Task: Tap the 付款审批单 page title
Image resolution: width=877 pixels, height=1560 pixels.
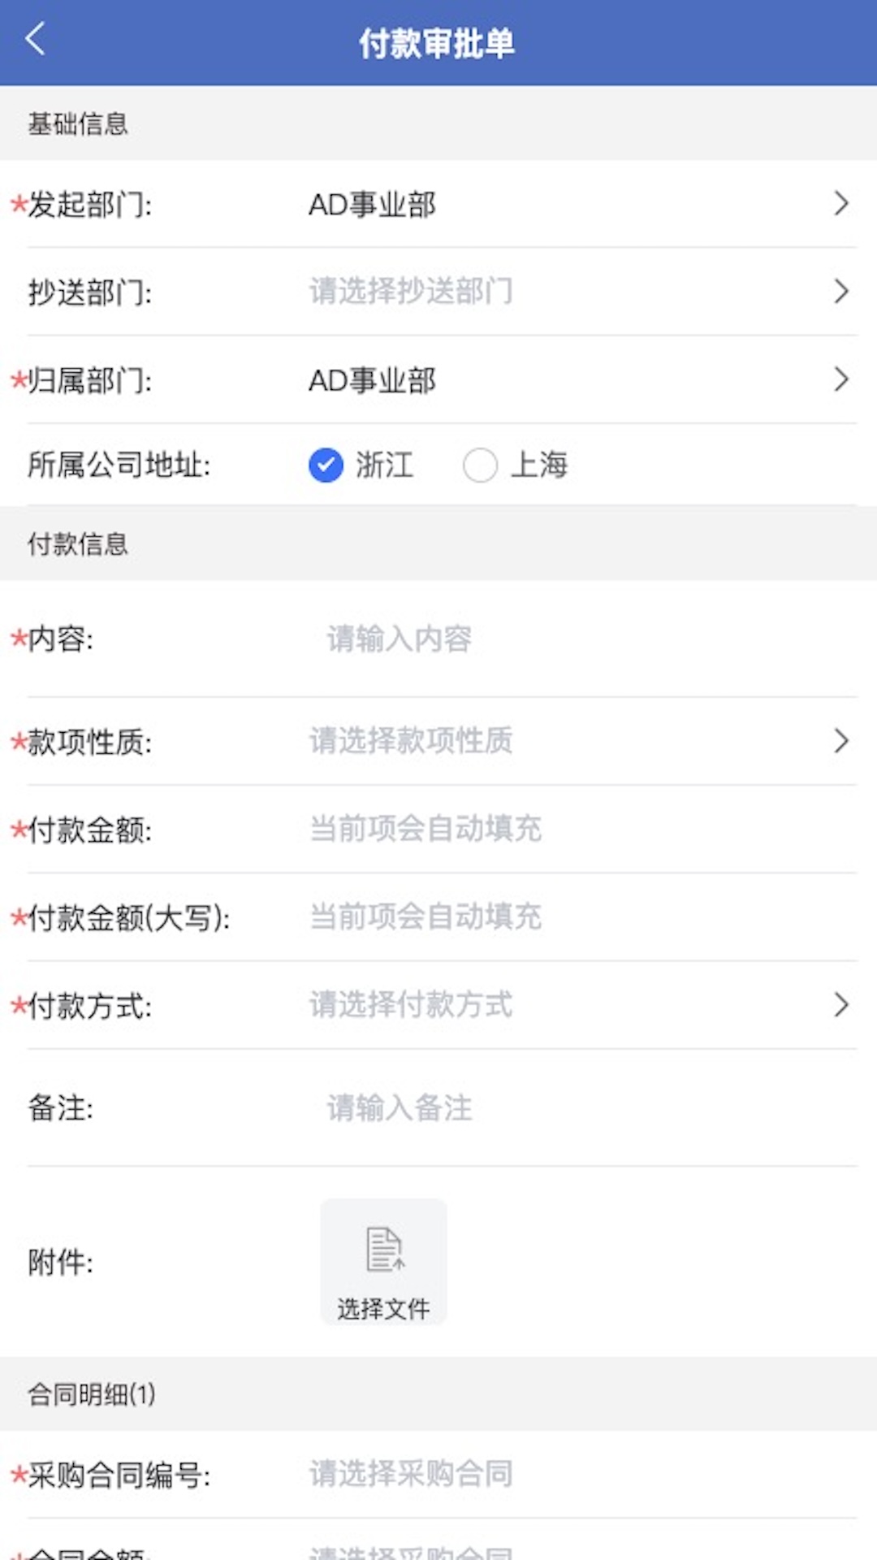Action: [x=437, y=43]
